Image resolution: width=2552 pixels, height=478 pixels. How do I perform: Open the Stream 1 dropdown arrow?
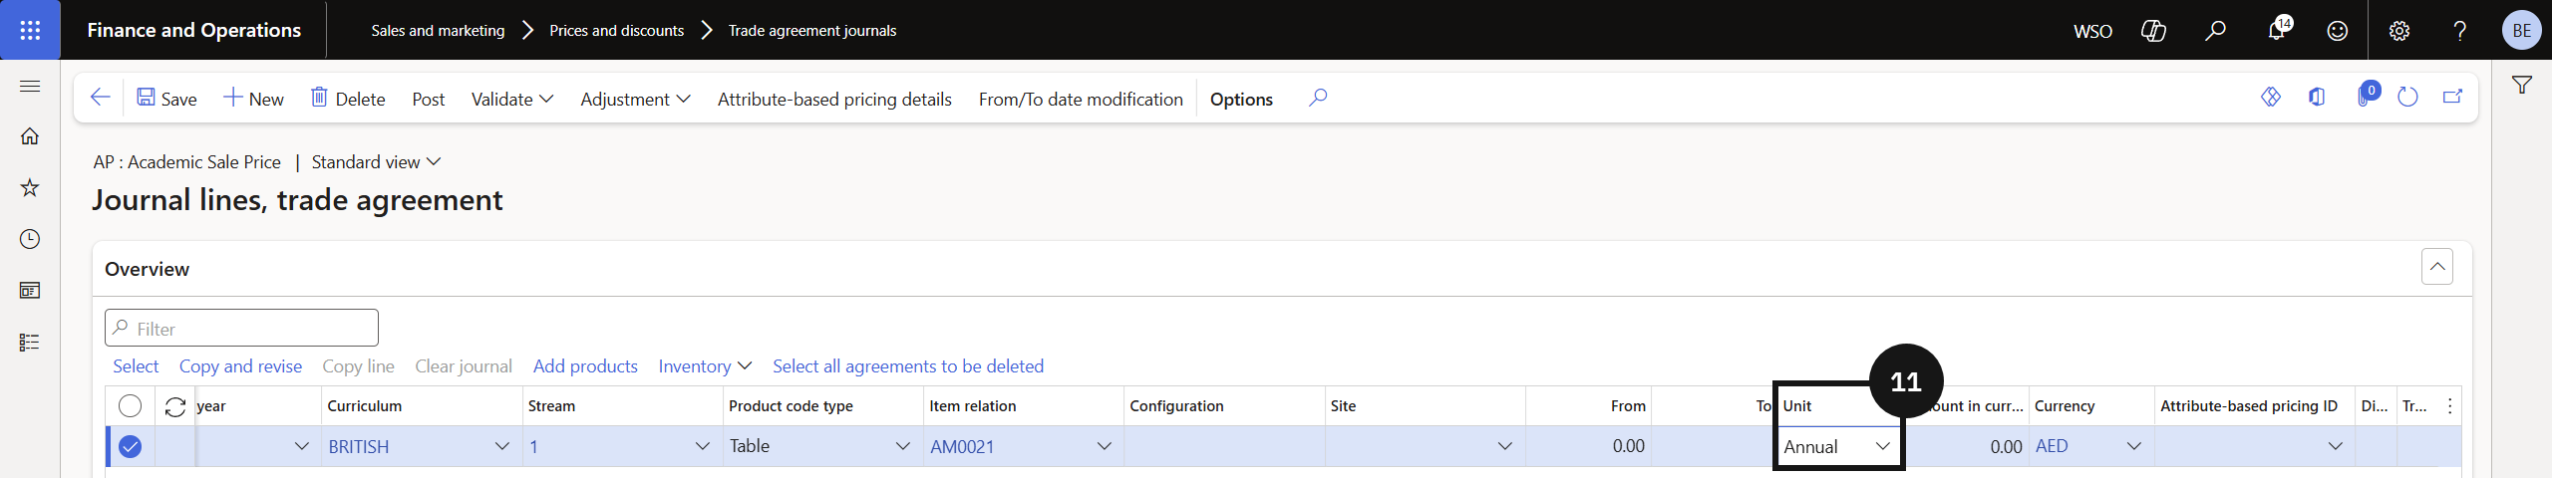(x=703, y=446)
